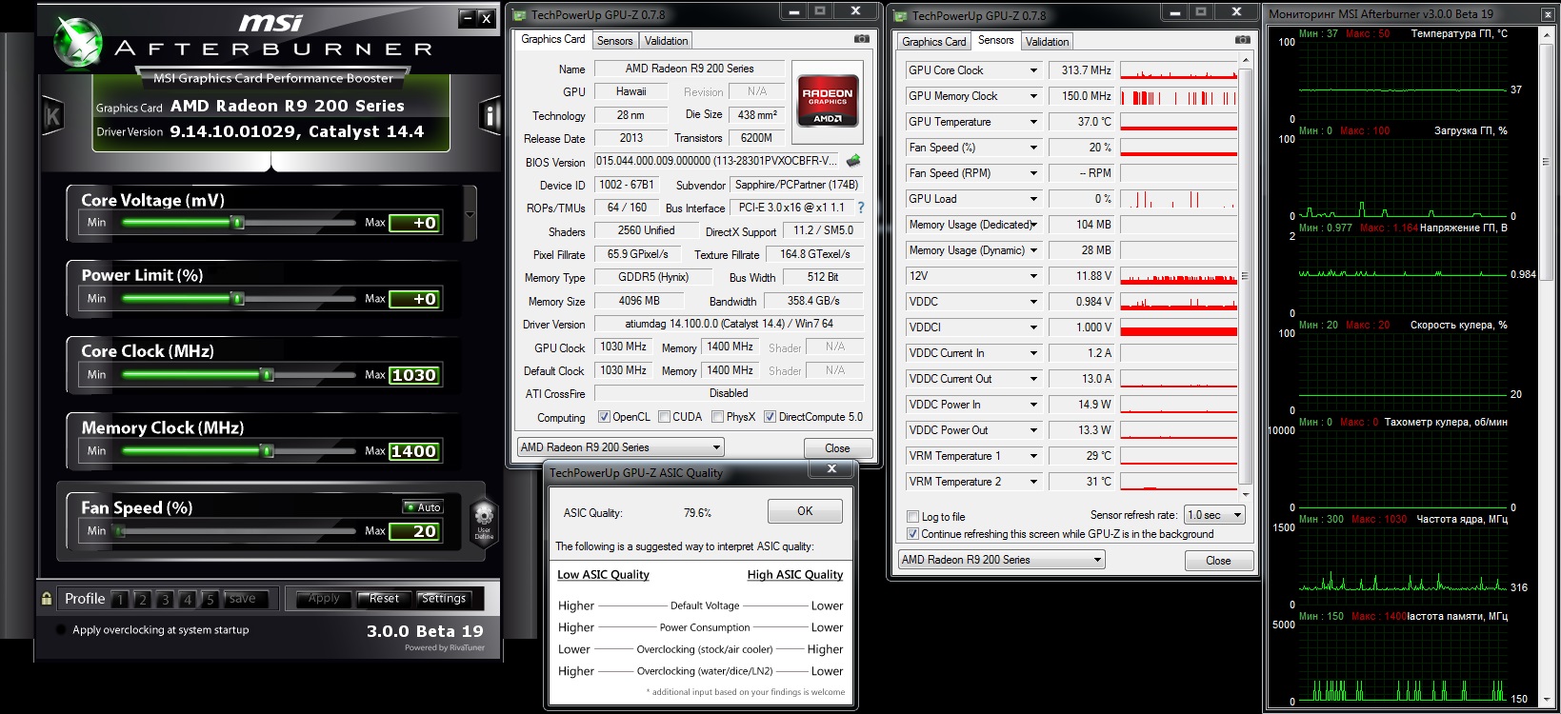
Task: Expand the Core Voltage options arrow
Action: click(x=470, y=215)
